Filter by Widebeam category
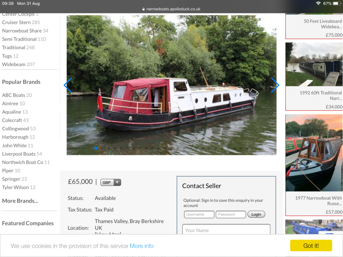The height and width of the screenshot is (257, 343). pyautogui.click(x=19, y=64)
